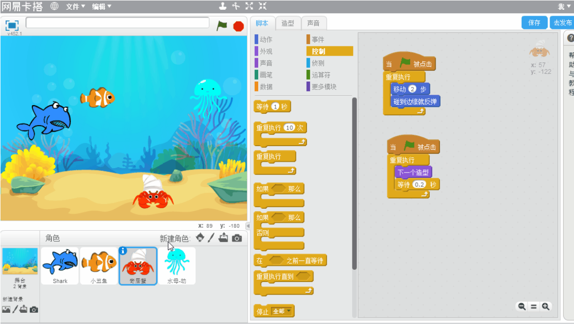Select the Shark sprite thumbnail
Screen dimensions: 574x324
click(x=60, y=265)
